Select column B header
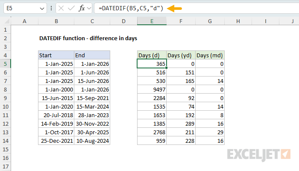299x171 pixels. click(x=56, y=21)
